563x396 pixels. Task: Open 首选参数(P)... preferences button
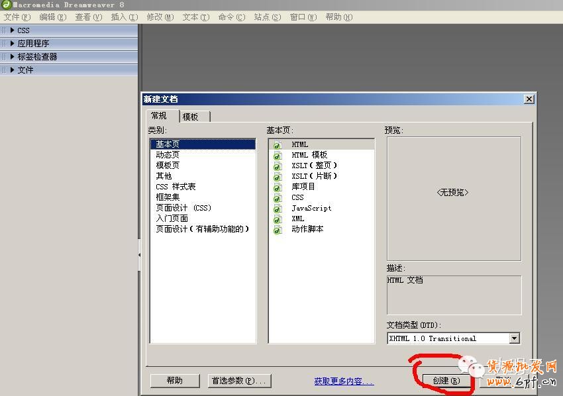(x=238, y=381)
